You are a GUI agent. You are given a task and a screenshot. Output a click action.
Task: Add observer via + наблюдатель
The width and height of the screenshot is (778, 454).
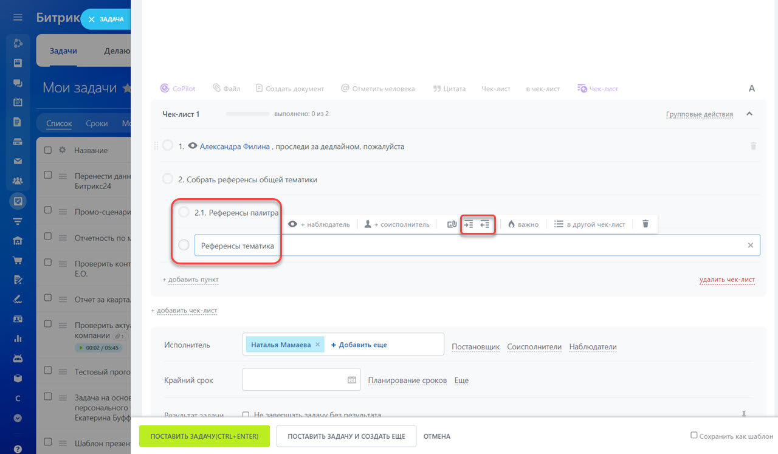(x=319, y=224)
